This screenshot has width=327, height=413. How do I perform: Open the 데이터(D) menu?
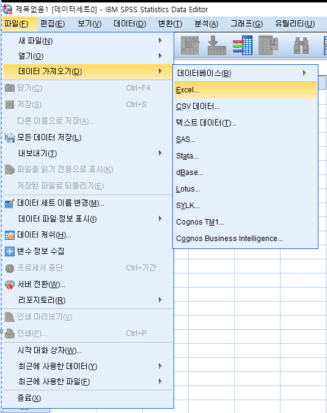click(130, 24)
